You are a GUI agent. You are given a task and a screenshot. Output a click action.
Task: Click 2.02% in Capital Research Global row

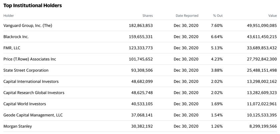click(x=217, y=93)
